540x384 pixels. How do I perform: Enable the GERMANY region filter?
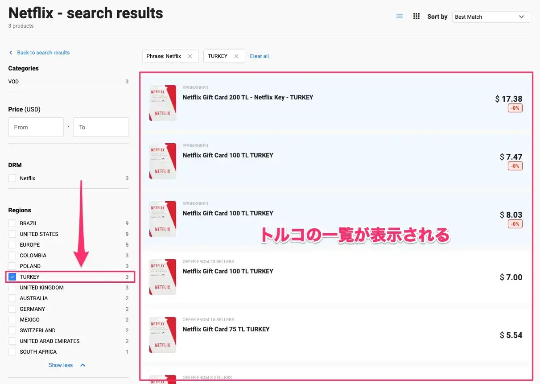[12, 309]
